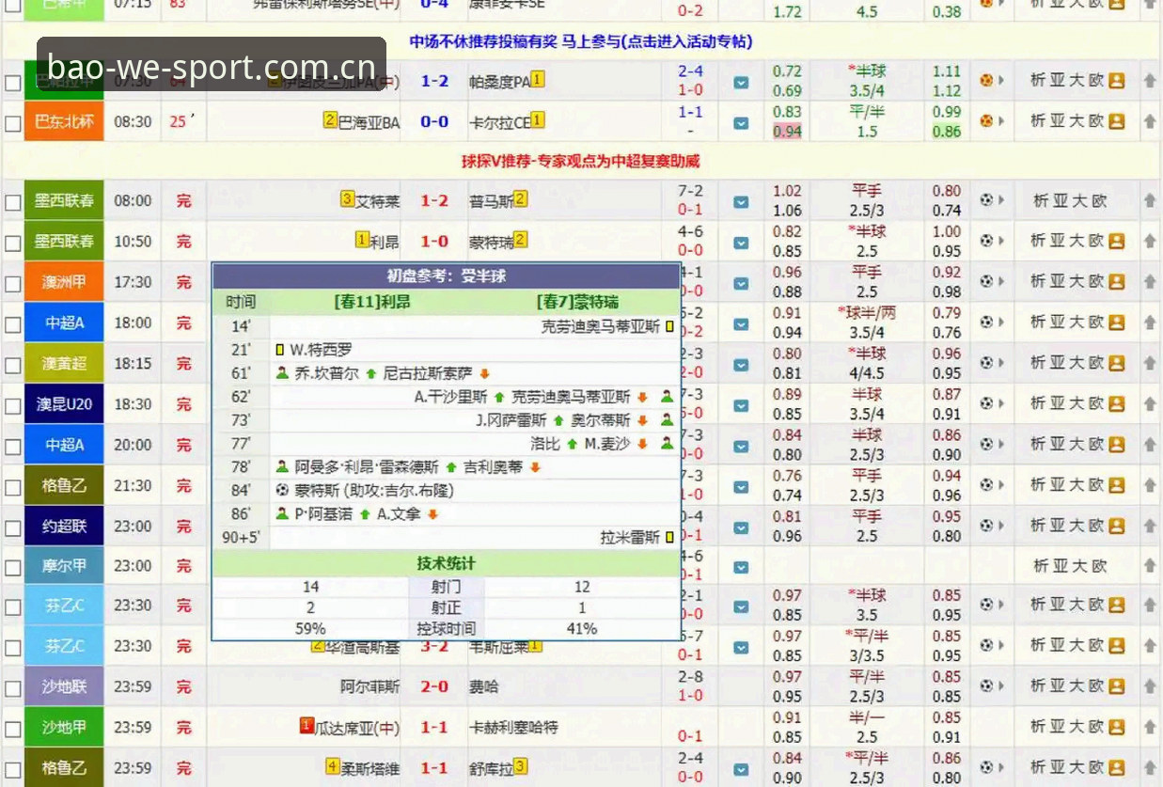Click W.特西罗 yellow card entry in popup
The height and width of the screenshot is (787, 1163).
tap(314, 350)
